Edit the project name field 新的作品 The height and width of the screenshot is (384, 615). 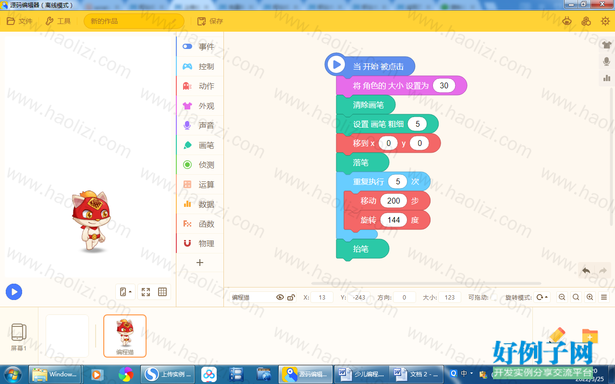134,21
